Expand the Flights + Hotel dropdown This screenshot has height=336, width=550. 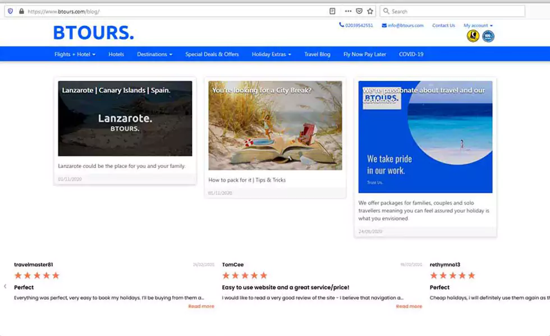coord(75,54)
